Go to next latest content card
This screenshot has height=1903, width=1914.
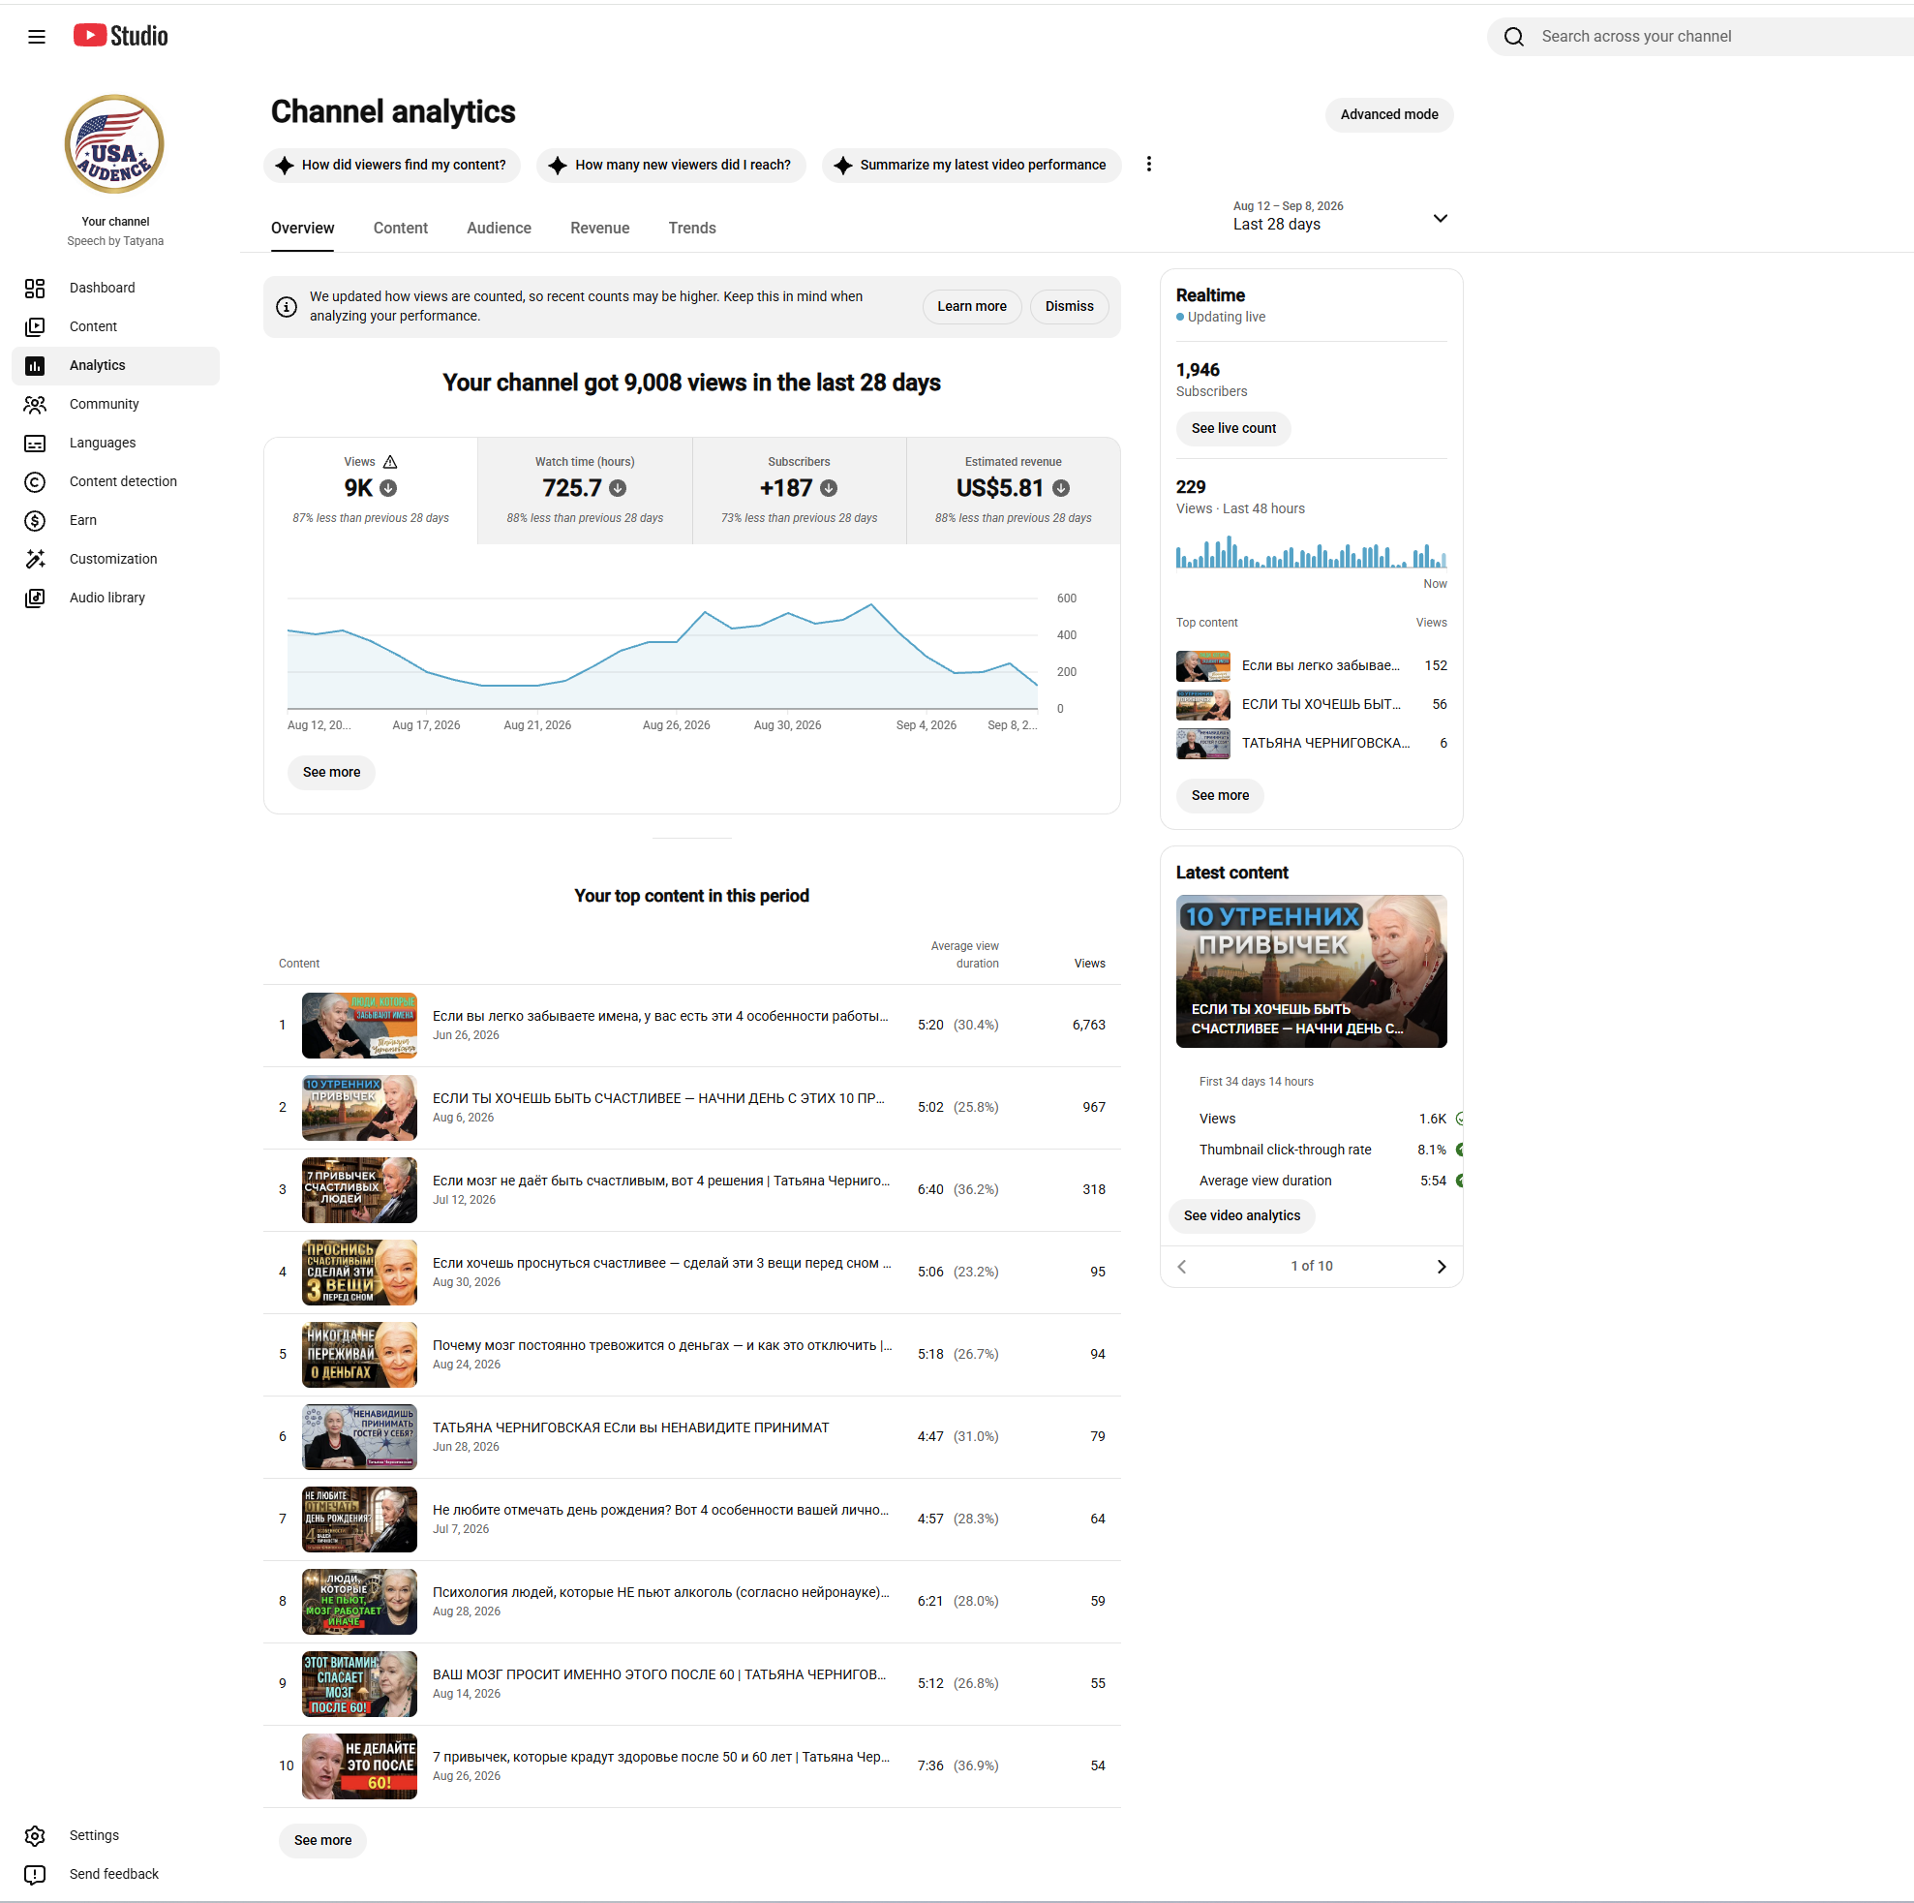tap(1441, 1266)
